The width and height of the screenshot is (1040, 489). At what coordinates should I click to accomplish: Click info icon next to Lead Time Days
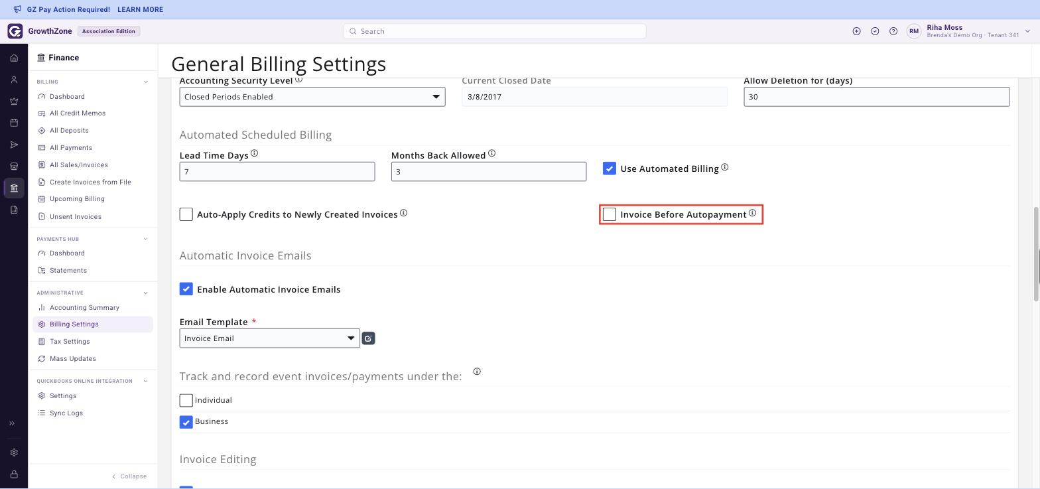[x=254, y=153]
